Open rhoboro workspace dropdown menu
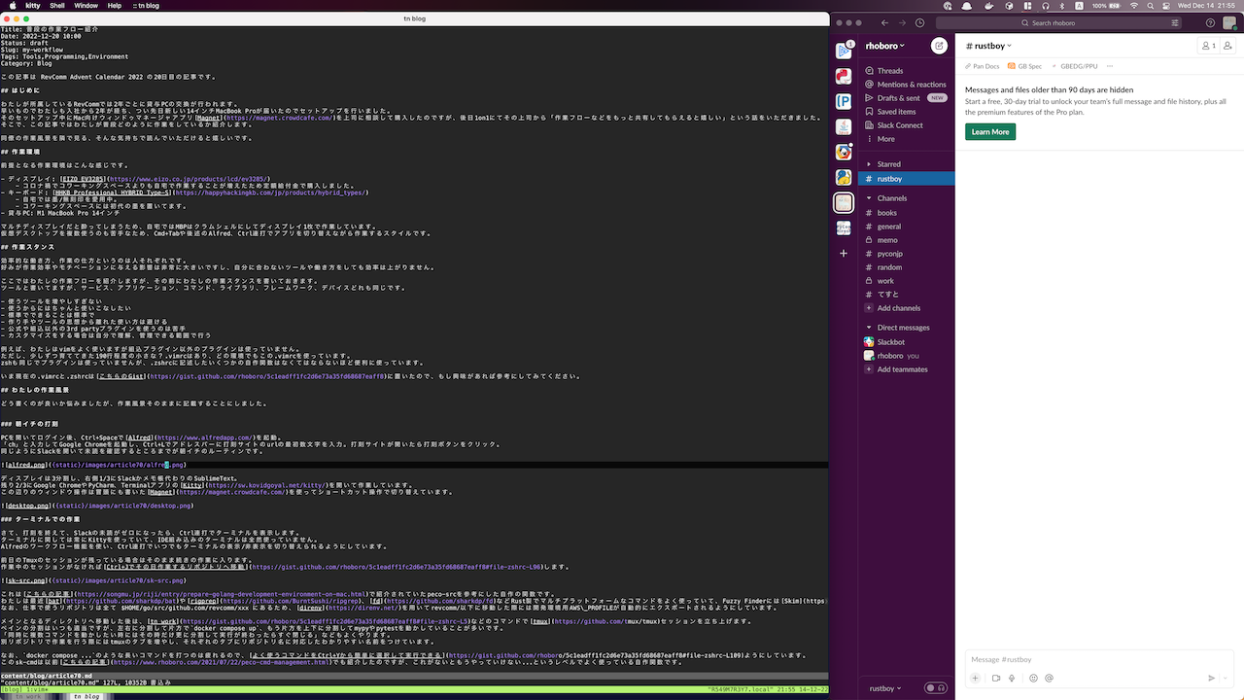Viewport: 1244px width, 700px height. [x=884, y=46]
